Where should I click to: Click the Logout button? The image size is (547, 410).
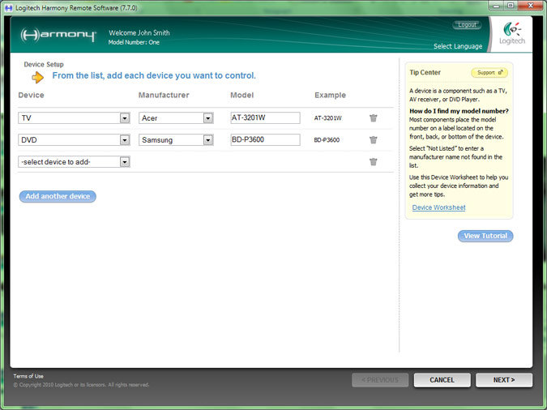click(x=466, y=25)
